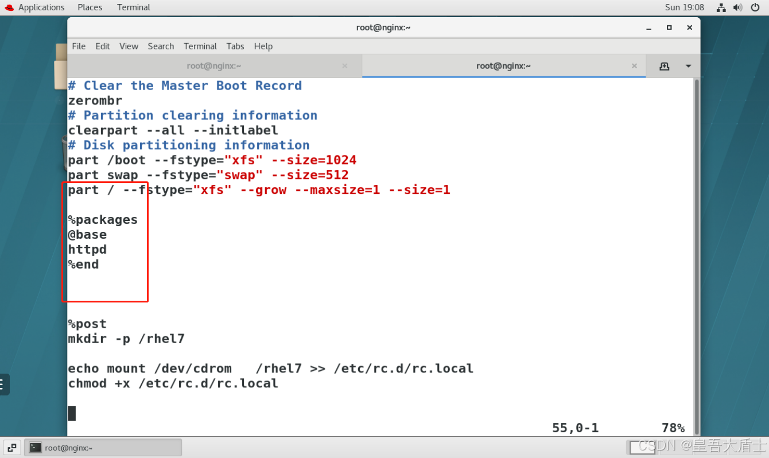Click the power icon in top bar
This screenshot has height=458, width=769.
click(x=754, y=7)
